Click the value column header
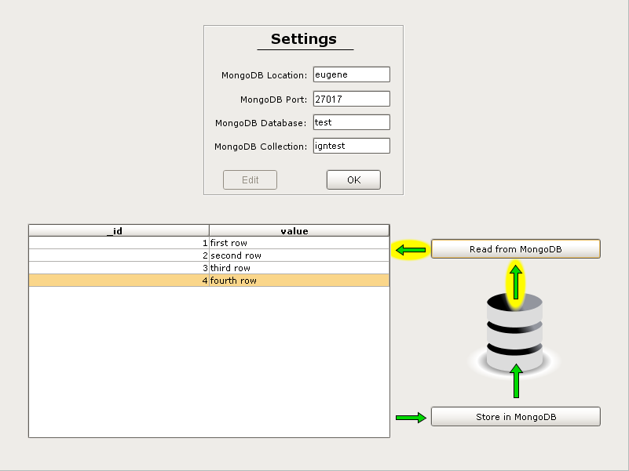Screen dimensions: 629x471 pos(294,230)
